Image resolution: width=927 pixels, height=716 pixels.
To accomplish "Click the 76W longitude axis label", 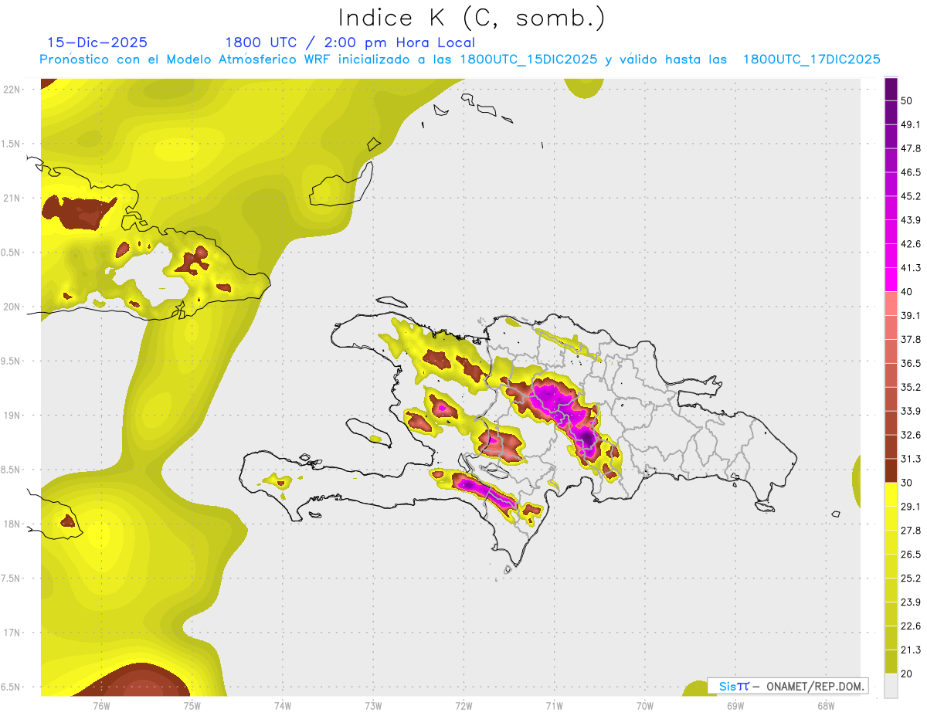I will click(101, 705).
